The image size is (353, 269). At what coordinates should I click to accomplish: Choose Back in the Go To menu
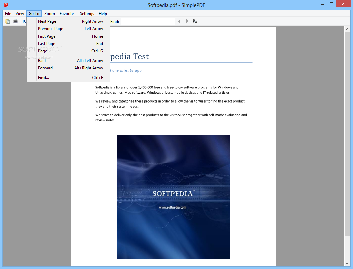tap(68, 61)
